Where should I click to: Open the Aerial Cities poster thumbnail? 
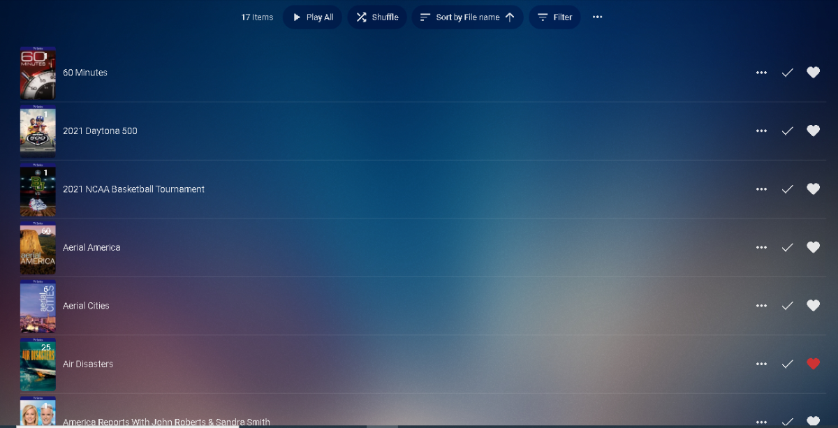click(x=38, y=306)
